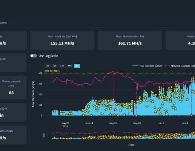Viewport: 195px width, 151px height.
Task: Click the mini overview chart range slider
Action: point(119,135)
